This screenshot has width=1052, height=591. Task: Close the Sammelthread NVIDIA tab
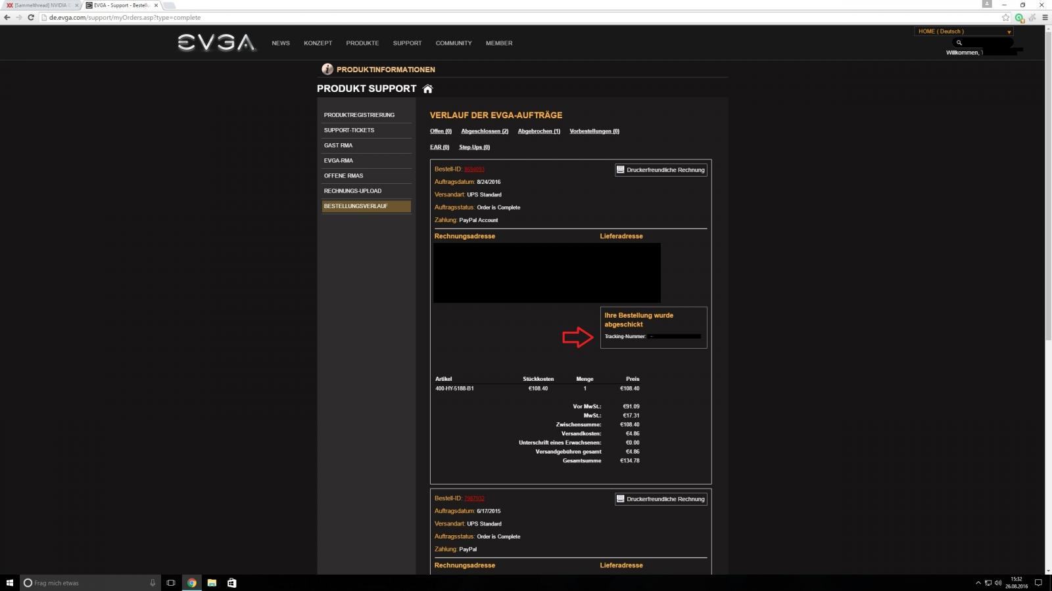click(76, 5)
